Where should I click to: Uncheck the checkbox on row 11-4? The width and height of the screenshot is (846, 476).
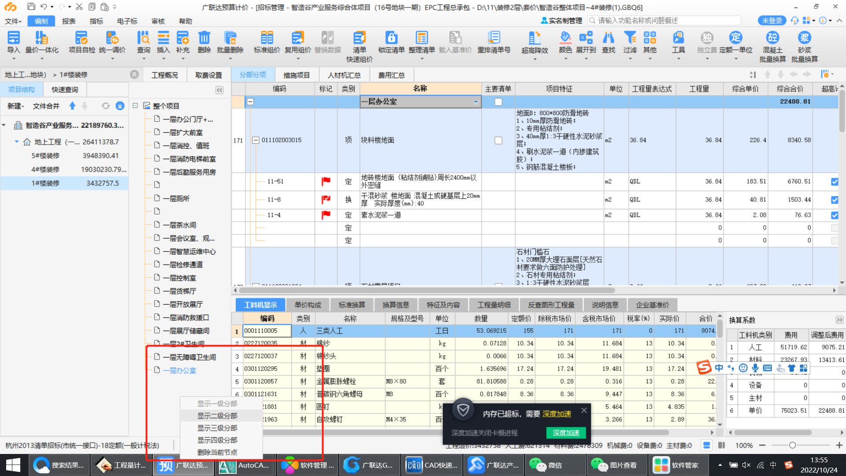click(x=835, y=215)
